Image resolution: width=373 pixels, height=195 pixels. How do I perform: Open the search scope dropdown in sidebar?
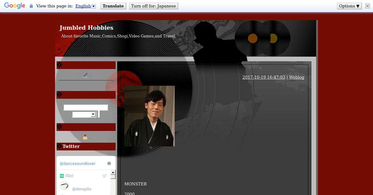click(x=84, y=114)
